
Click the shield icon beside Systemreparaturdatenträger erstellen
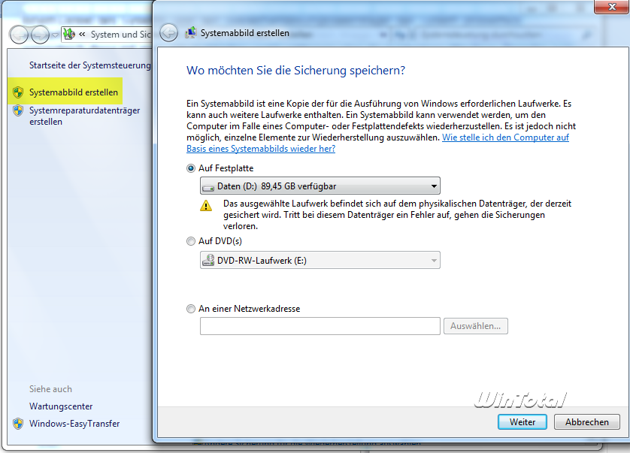pyautogui.click(x=18, y=110)
